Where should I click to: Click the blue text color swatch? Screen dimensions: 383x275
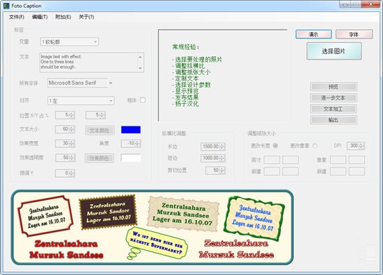[x=131, y=130]
